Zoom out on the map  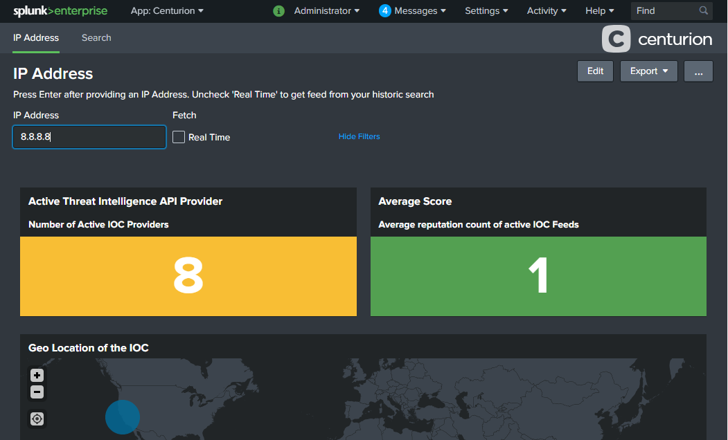pos(37,392)
